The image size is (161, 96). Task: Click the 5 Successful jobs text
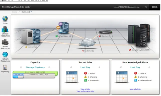(x=94, y=81)
